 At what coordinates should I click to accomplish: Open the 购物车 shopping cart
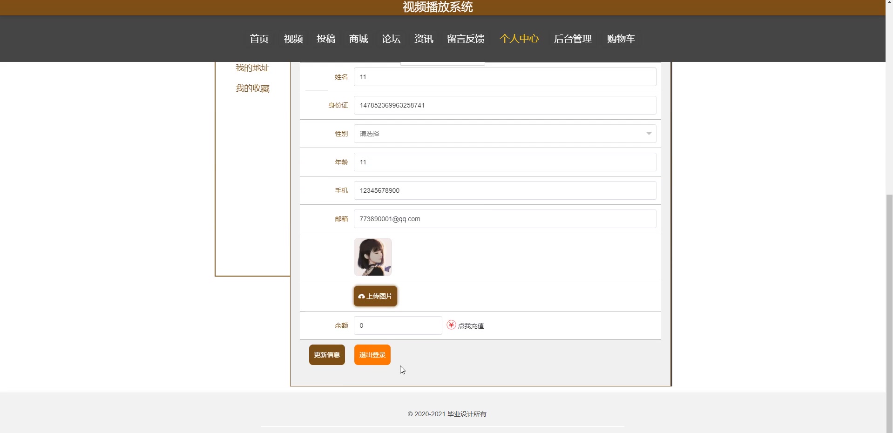click(621, 39)
